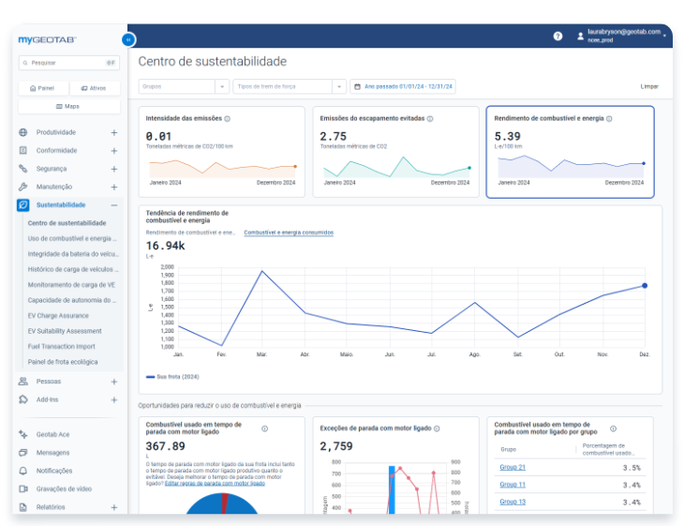Click the Dez. data point on the trend line
Image resolution: width=684 pixels, height=526 pixels.
[645, 286]
